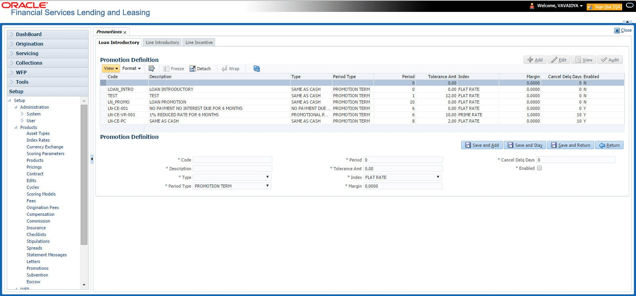
Task: Open the View menu dropdown
Action: click(111, 69)
